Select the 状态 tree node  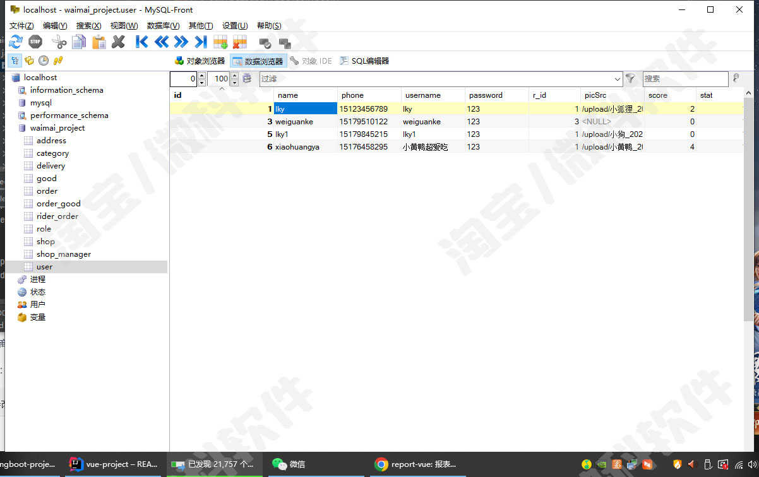tap(37, 291)
